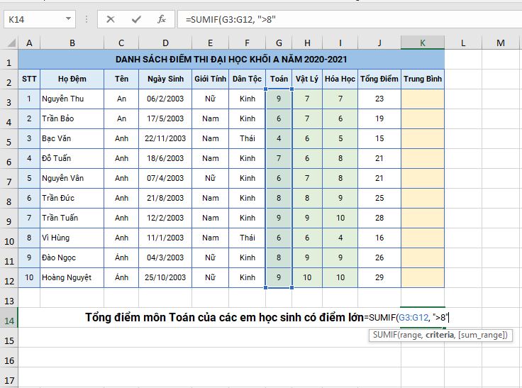Open the Name Box dropdown arrow
The image size is (522, 388).
(68, 18)
